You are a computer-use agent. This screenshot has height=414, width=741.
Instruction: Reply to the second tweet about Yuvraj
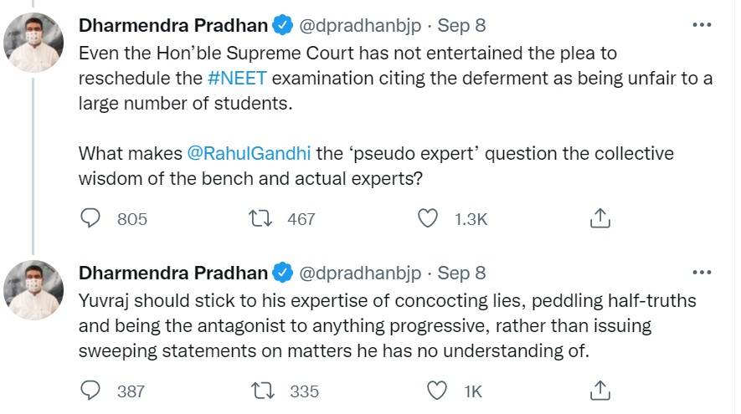click(90, 391)
